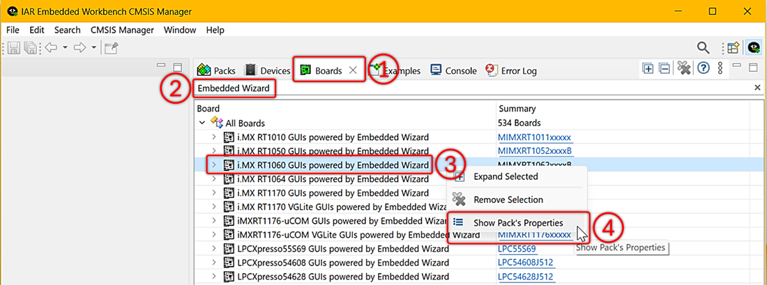
Task: Expand the LPCXpresso55S69 GUIs board node
Action: (x=214, y=249)
